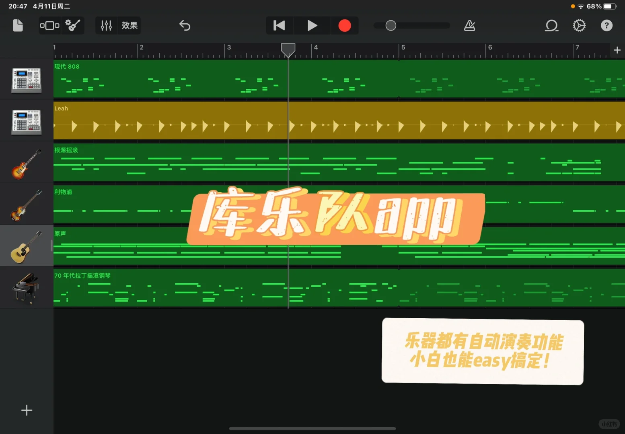Viewport: 625px width, 434px height.
Task: Select the grand piano track icon
Action: coord(27,287)
